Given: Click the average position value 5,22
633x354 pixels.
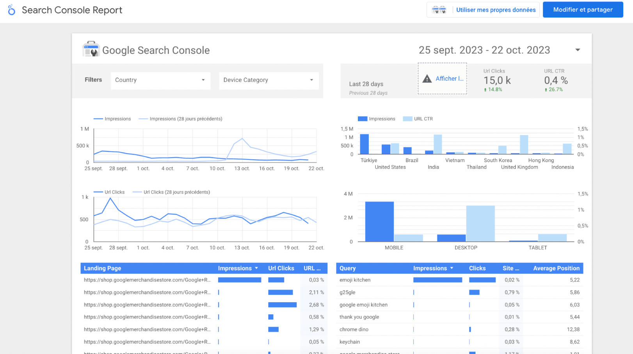Looking at the screenshot, I should [575, 280].
